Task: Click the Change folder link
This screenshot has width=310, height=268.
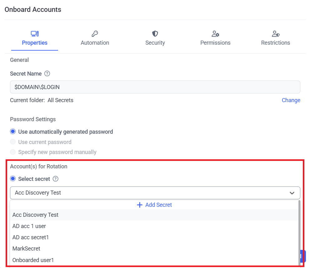Action: [291, 100]
